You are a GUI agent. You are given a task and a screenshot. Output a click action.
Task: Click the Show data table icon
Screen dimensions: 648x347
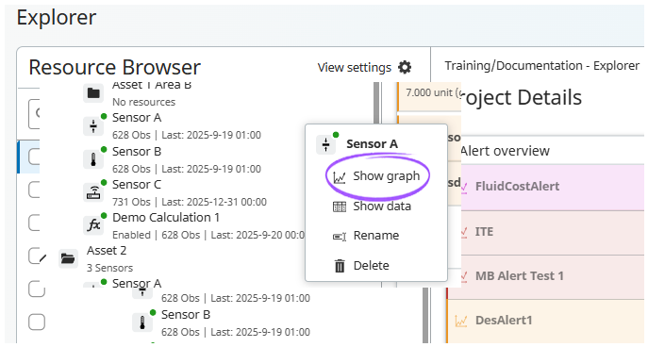[x=340, y=207]
